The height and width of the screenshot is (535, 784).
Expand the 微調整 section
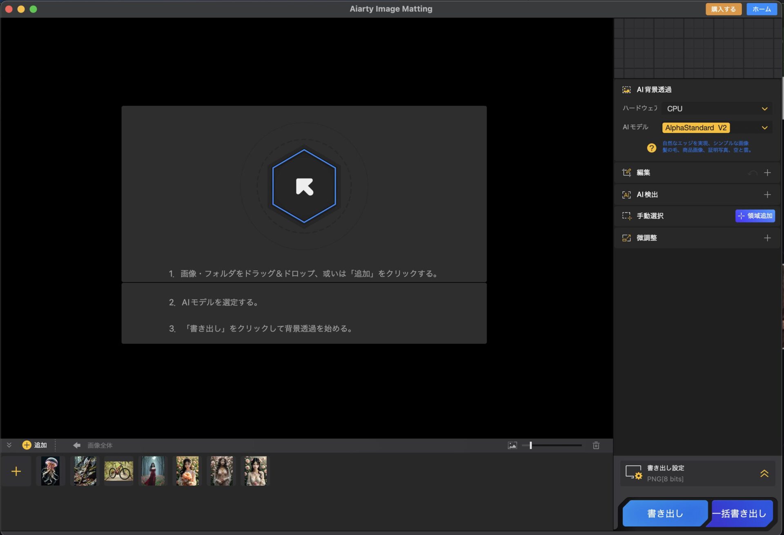(x=767, y=238)
